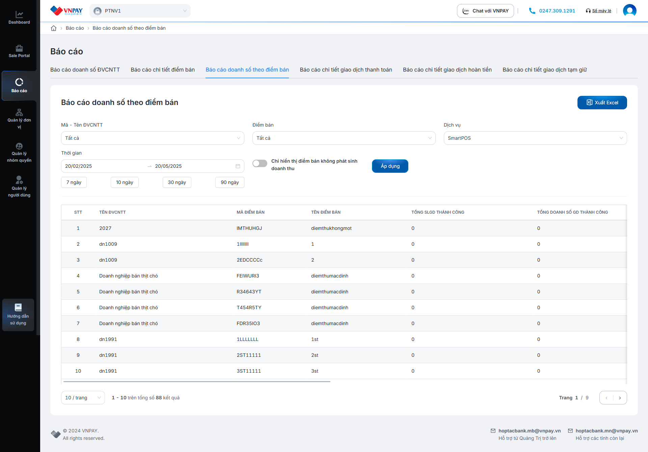Click the VNPAY logo
The width and height of the screenshot is (648, 452).
[66, 11]
